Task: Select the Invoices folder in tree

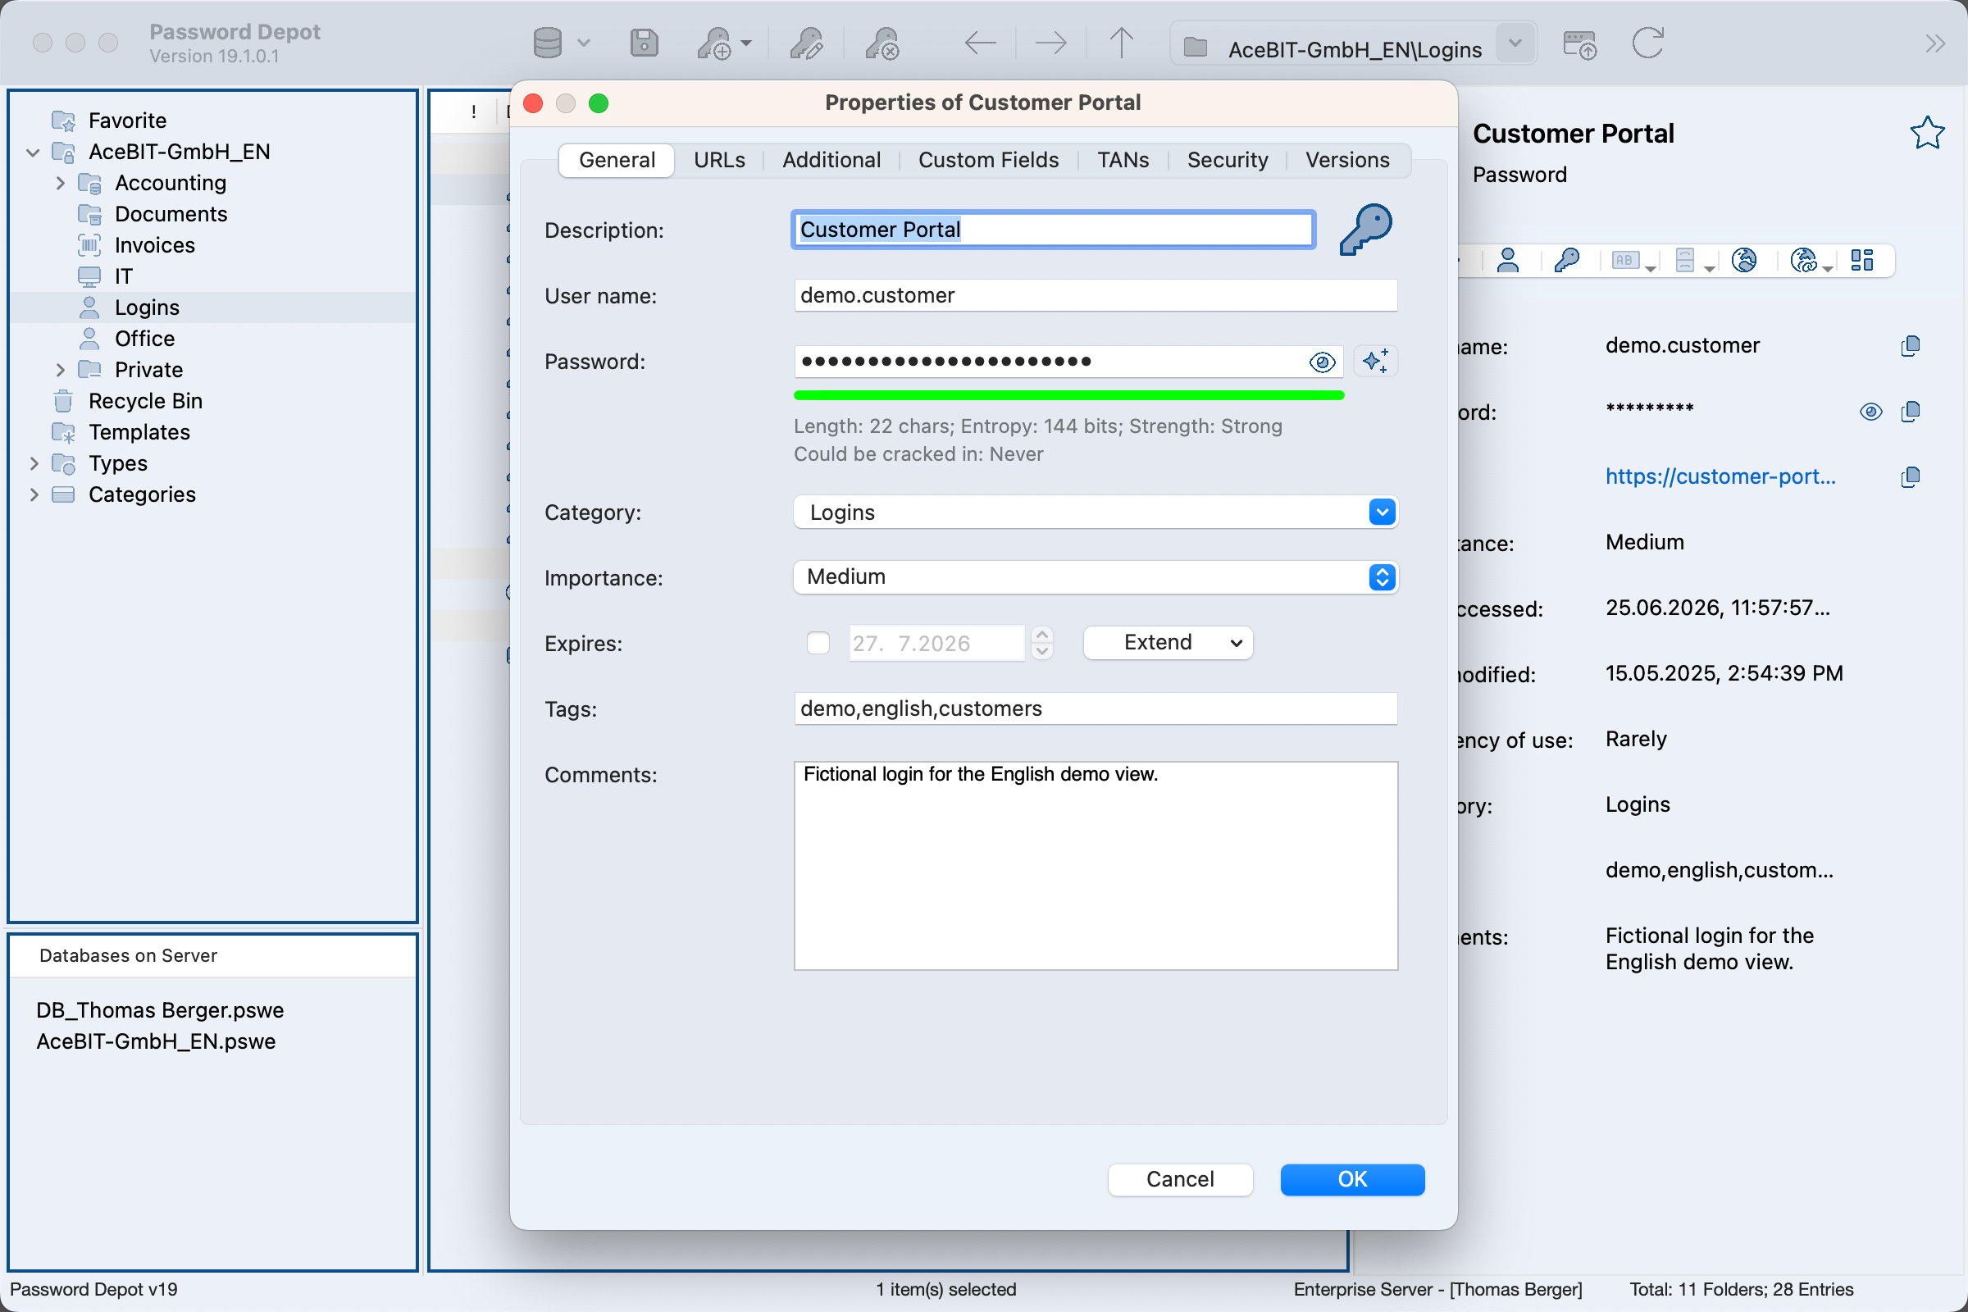Action: click(154, 245)
